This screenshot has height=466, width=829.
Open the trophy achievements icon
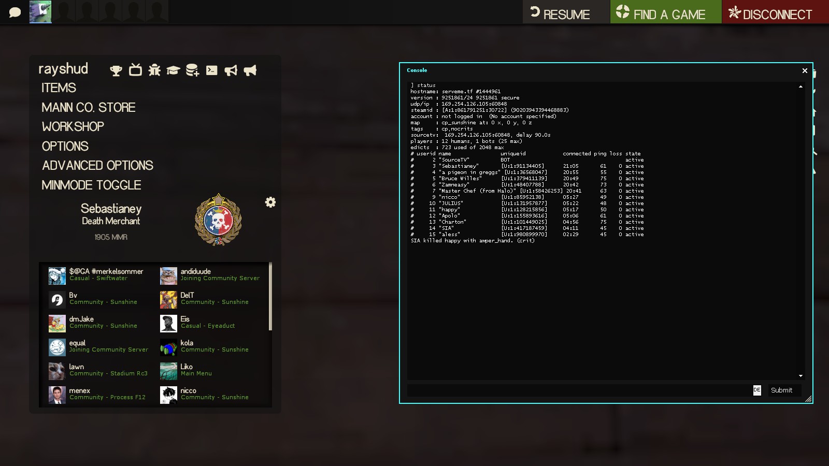coord(116,70)
